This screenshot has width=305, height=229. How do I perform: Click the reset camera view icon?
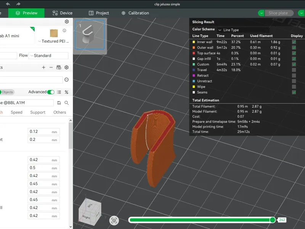click(114, 221)
